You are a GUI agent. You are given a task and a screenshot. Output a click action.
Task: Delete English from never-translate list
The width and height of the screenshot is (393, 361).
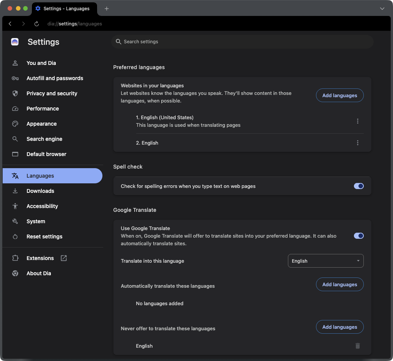[357, 346]
